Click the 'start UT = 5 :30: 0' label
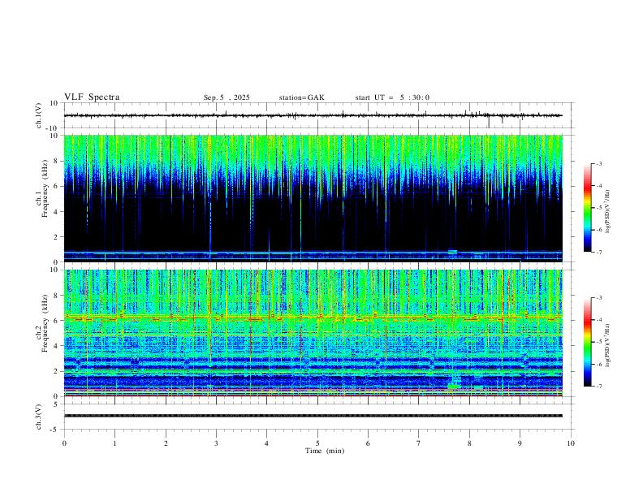The image size is (643, 497). 392,97
